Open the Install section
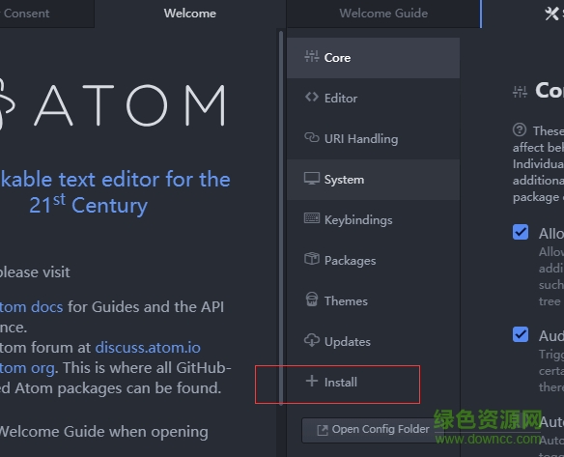 click(x=373, y=383)
